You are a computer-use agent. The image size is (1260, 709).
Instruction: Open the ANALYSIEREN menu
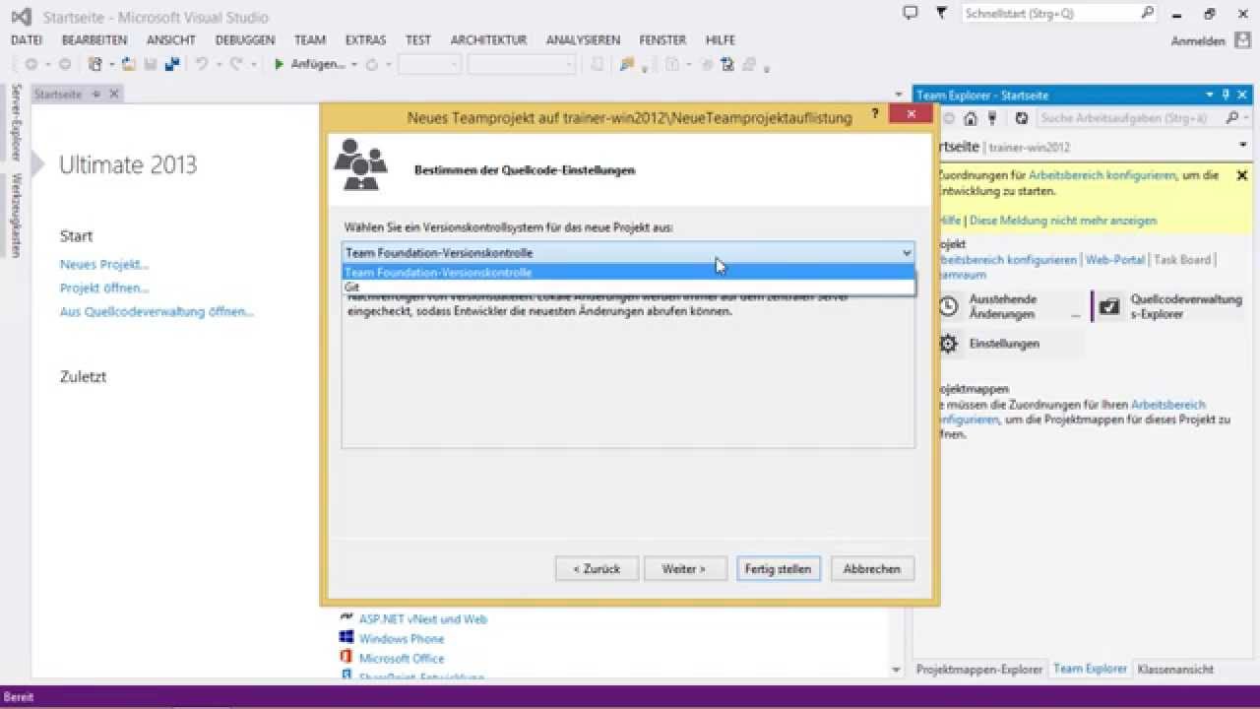(x=583, y=40)
